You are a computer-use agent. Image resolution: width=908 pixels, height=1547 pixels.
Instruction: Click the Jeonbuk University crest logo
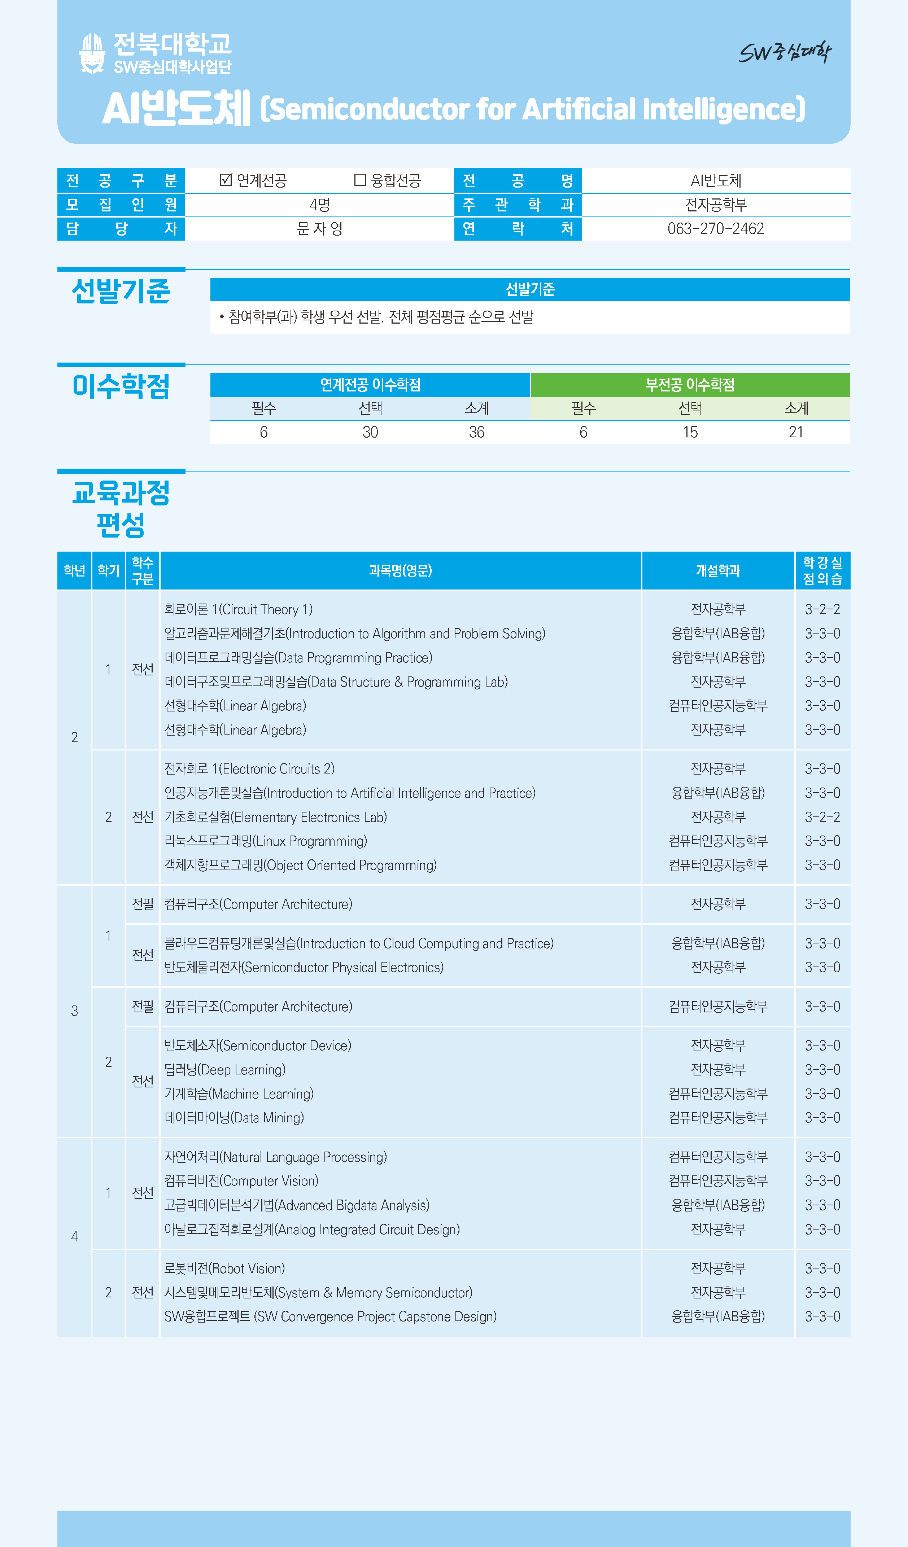pyautogui.click(x=92, y=53)
